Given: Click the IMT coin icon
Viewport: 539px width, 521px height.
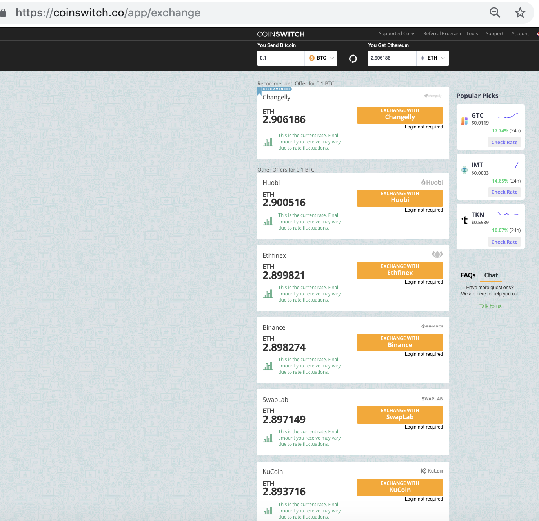Looking at the screenshot, I should [x=464, y=170].
